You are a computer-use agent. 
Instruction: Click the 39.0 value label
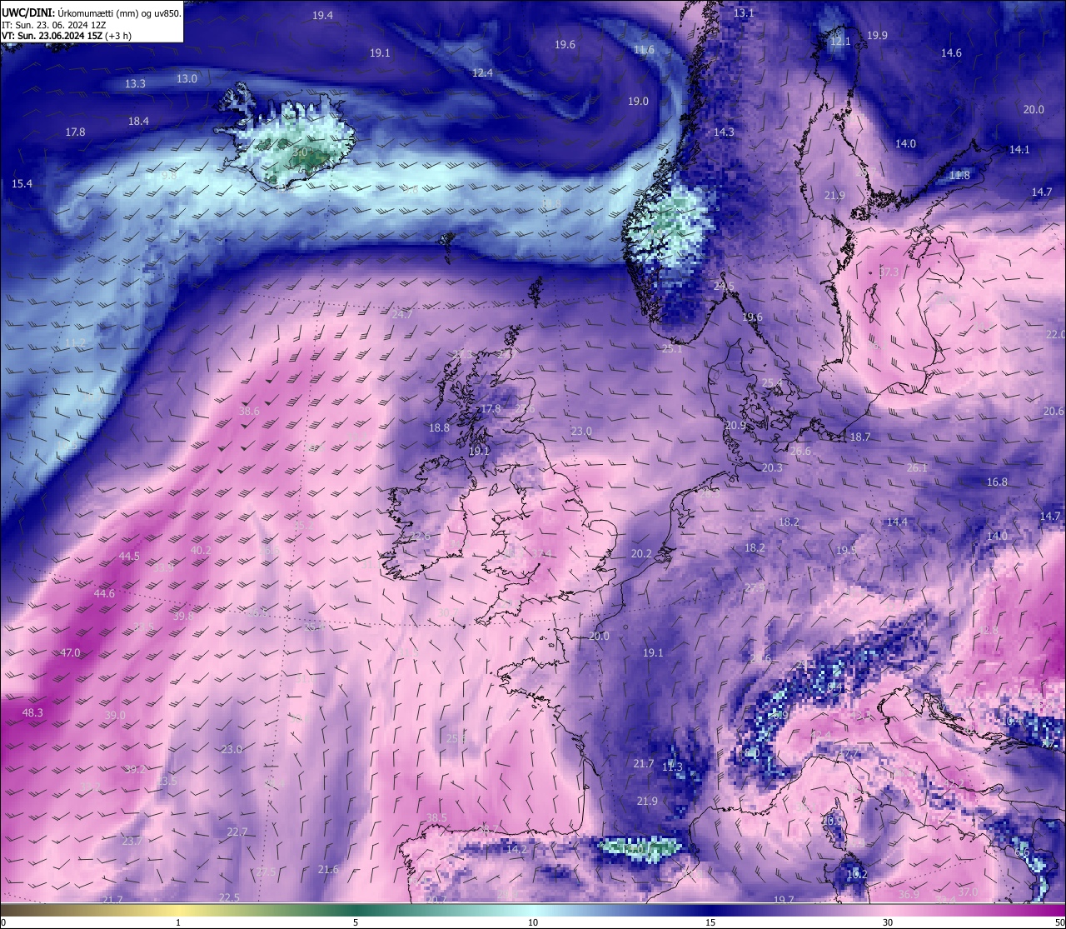(x=115, y=716)
